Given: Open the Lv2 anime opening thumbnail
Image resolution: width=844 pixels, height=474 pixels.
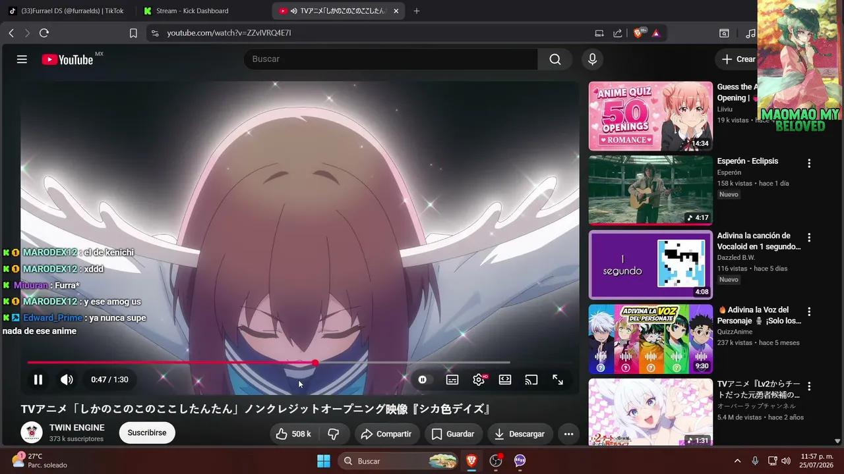Looking at the screenshot, I should (x=651, y=412).
